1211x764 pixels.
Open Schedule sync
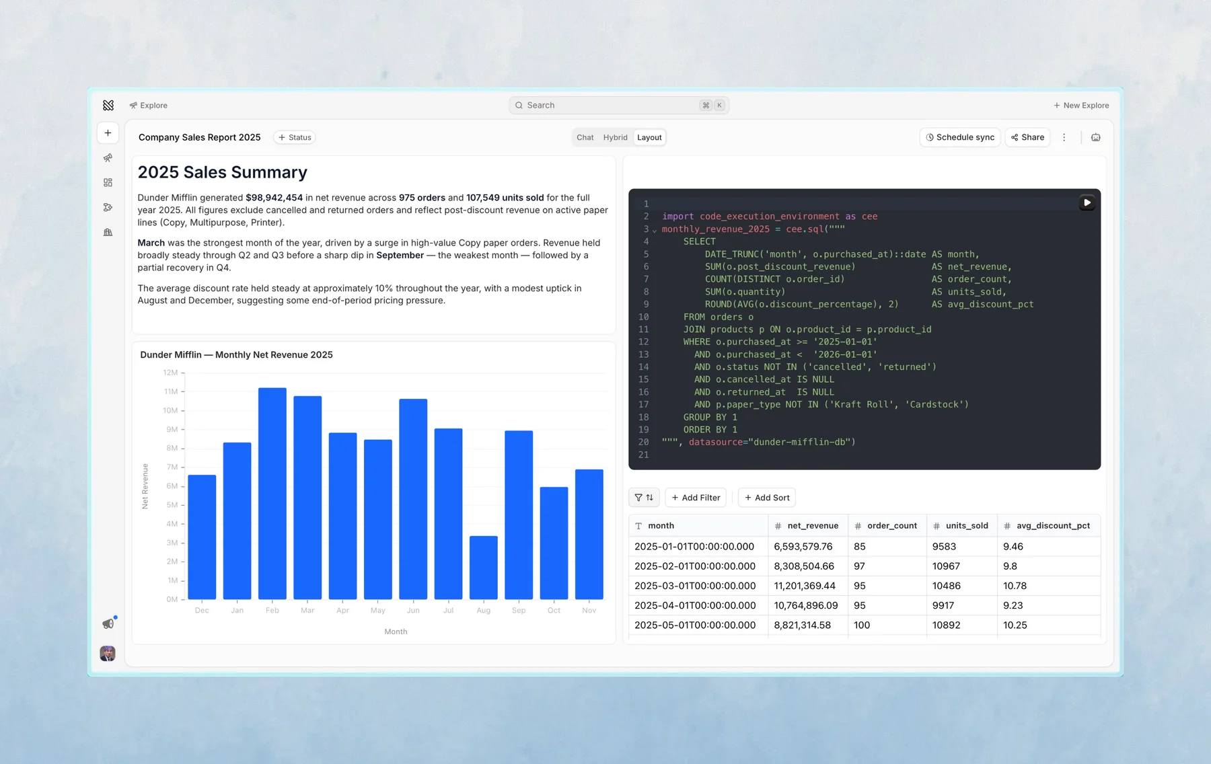click(960, 137)
